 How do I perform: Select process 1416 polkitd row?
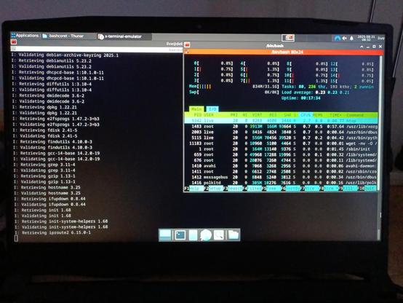pos(281,183)
